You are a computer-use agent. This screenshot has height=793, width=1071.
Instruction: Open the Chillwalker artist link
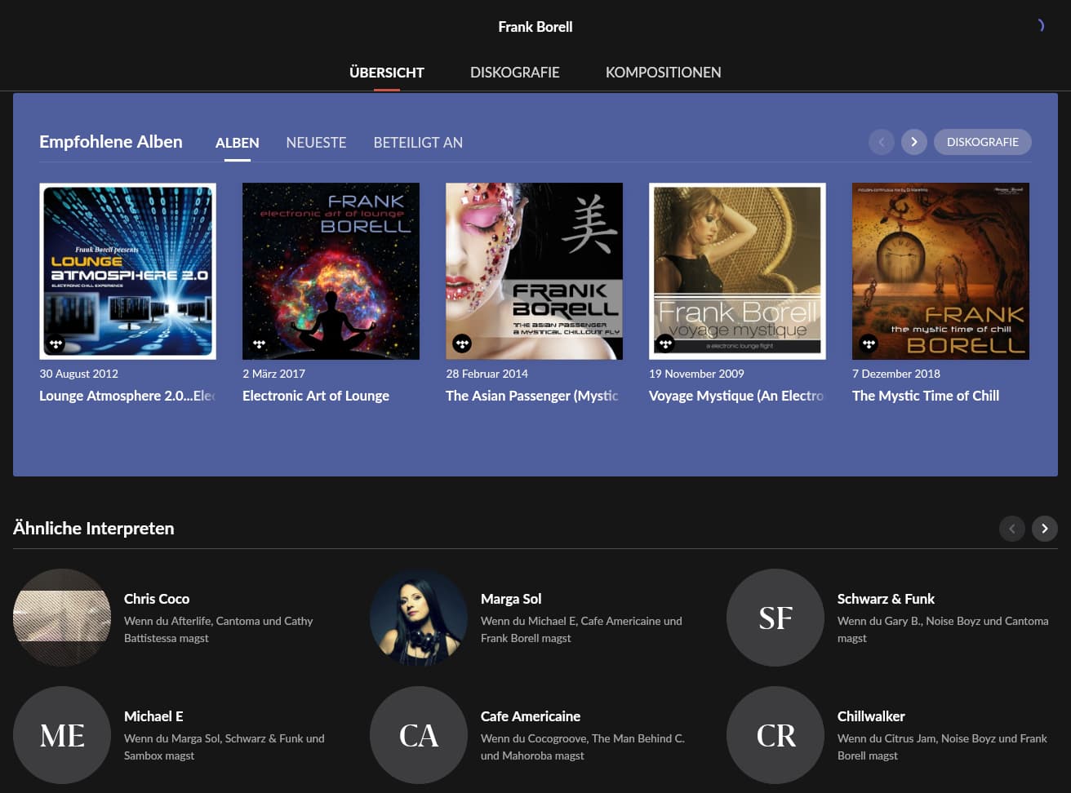coord(871,716)
